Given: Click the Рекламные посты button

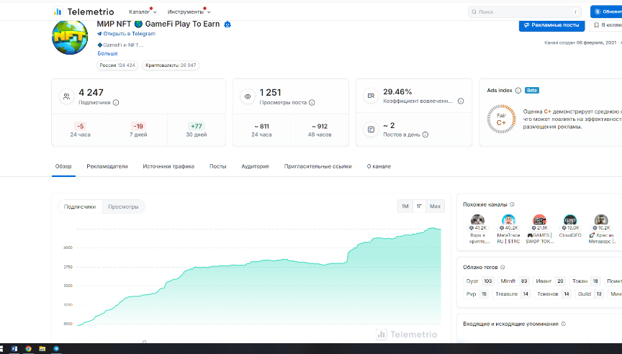Looking at the screenshot, I should [551, 25].
